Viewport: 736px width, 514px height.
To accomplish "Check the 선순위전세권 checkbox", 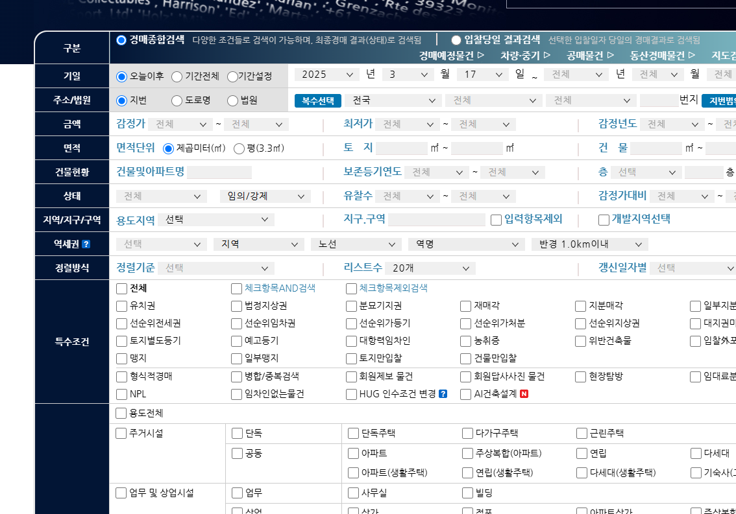I will [121, 324].
